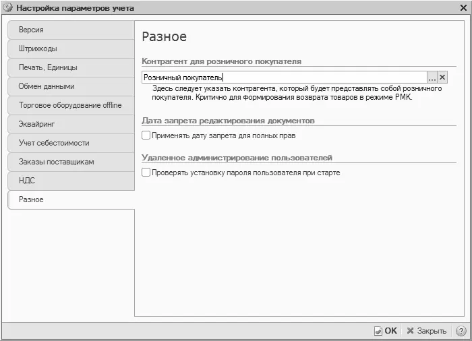
Task: Select the Обмен данными tab
Action: [71, 86]
